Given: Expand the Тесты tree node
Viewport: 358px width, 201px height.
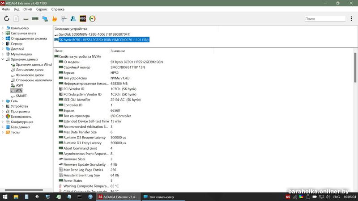Looking at the screenshot, I should [3, 132].
